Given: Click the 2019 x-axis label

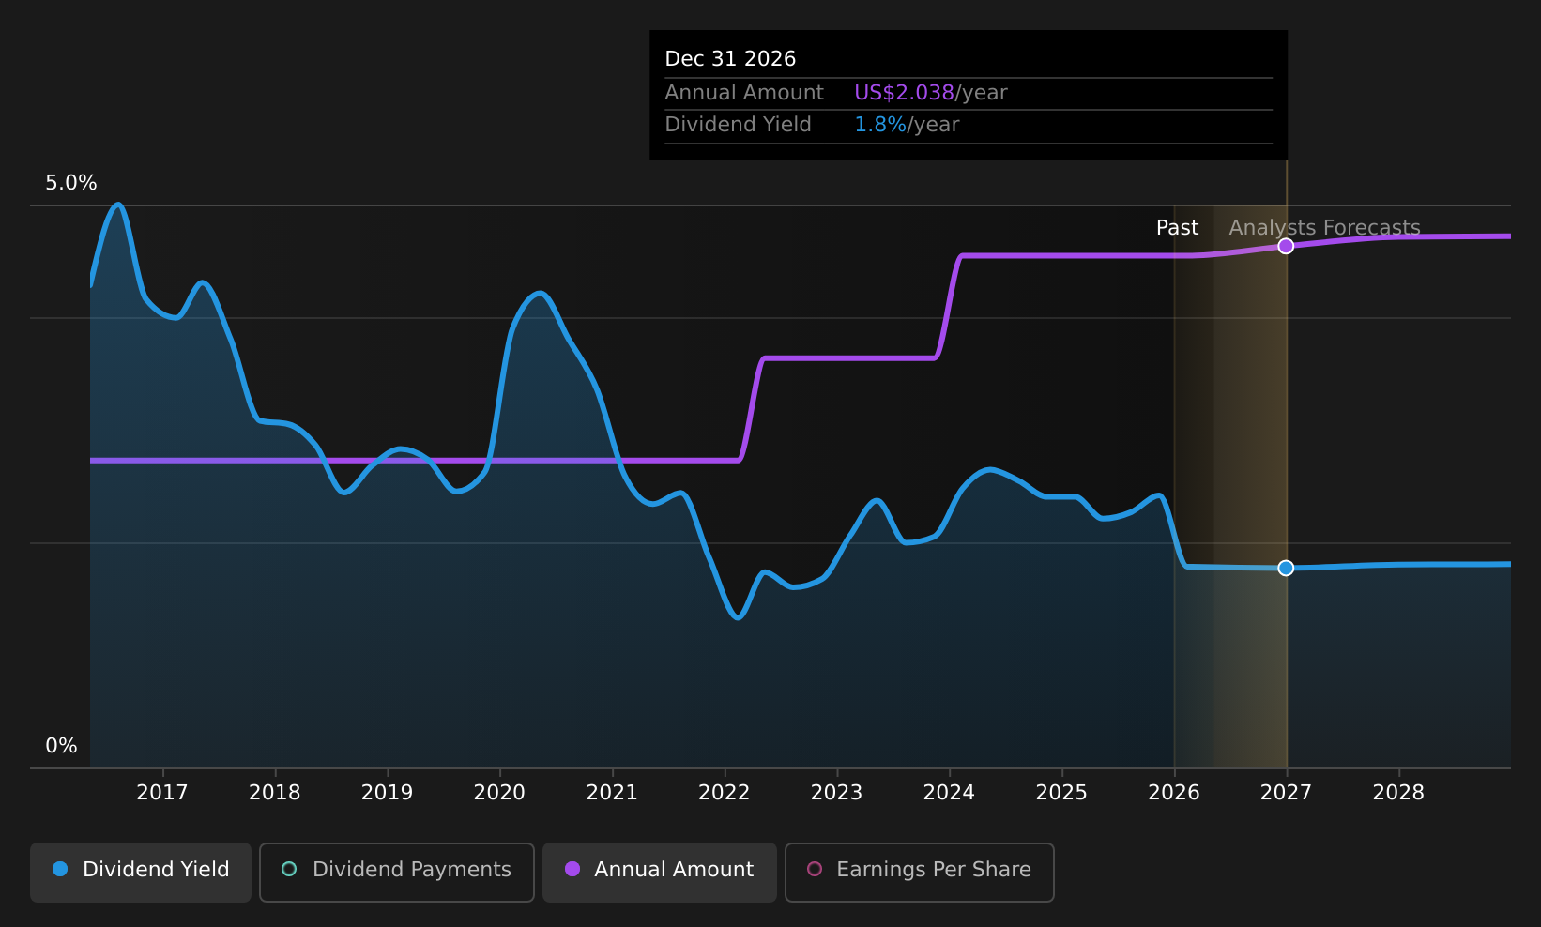Looking at the screenshot, I should [x=388, y=793].
